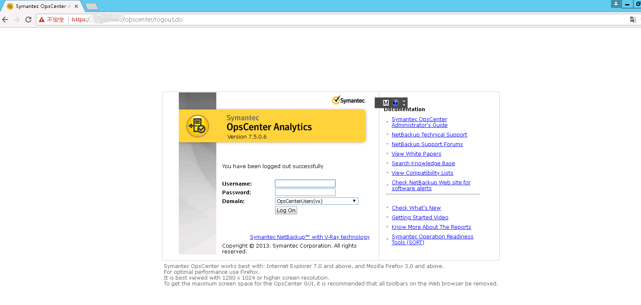The height and width of the screenshot is (305, 641).
Task: Focus the Username input field
Action: coord(305,183)
